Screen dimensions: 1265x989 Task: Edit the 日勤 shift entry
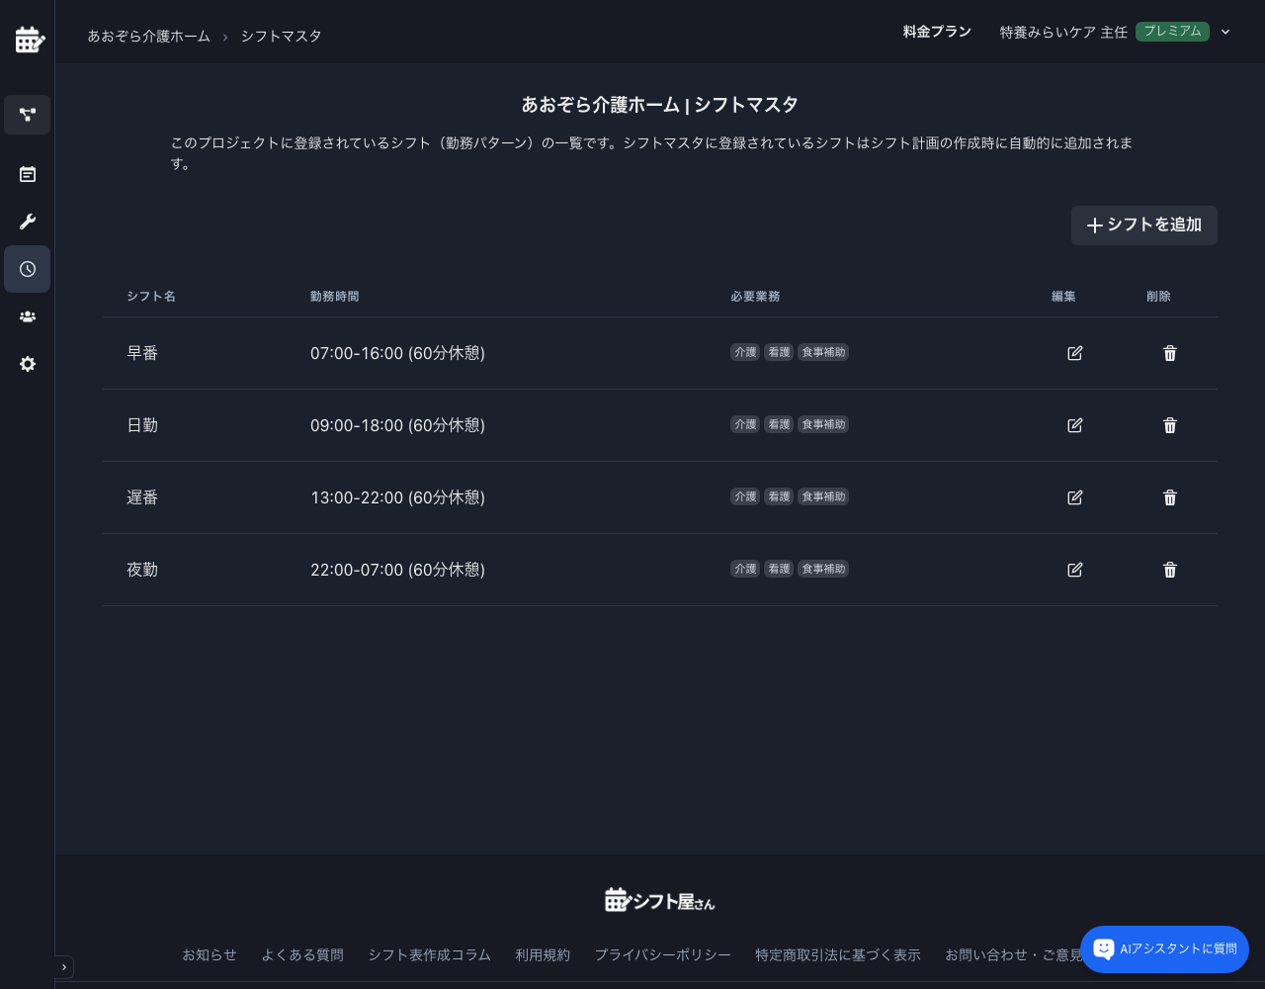1074,425
